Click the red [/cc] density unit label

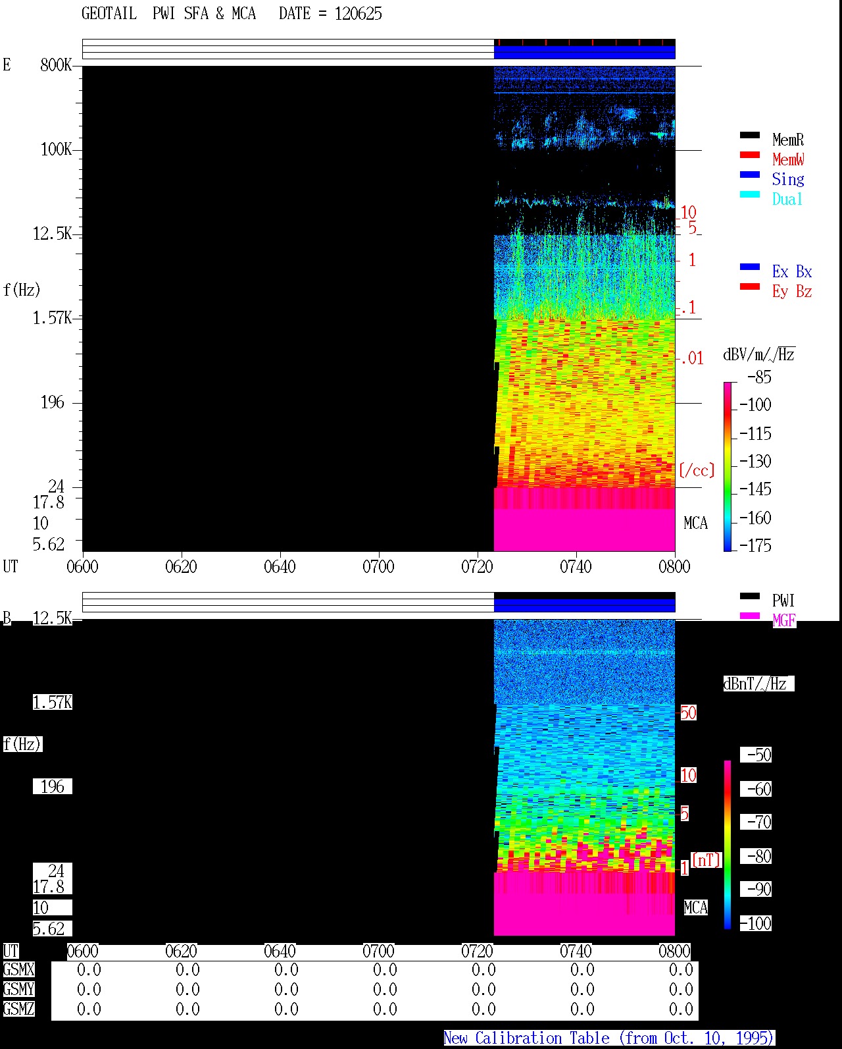coord(697,470)
